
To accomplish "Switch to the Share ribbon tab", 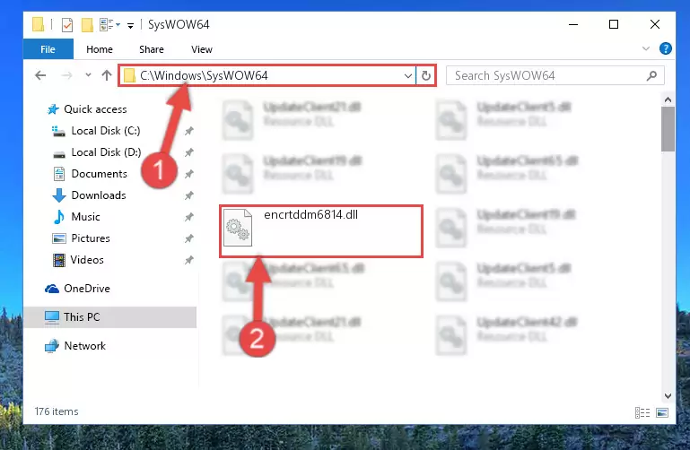I will coord(152,49).
